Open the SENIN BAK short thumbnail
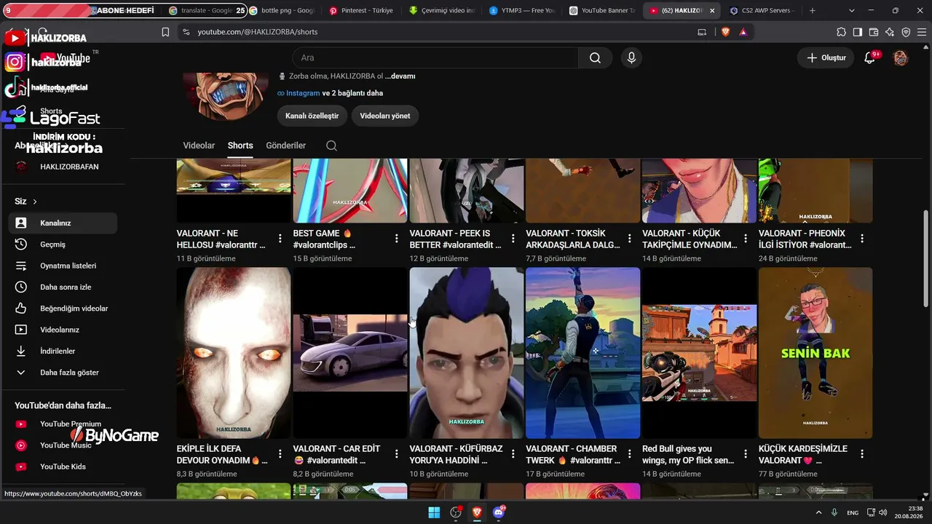 (x=815, y=353)
